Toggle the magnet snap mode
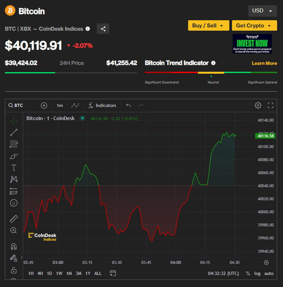 pyautogui.click(x=14, y=247)
